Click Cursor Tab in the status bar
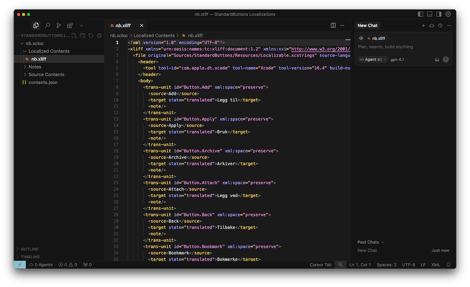The height and width of the screenshot is (287, 470). coord(321,264)
